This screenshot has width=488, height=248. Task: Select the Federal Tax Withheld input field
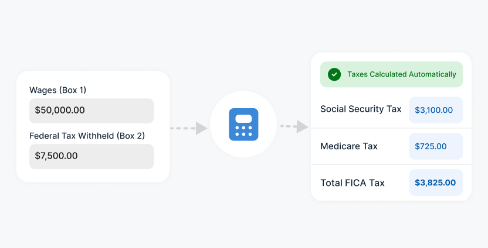(91, 156)
